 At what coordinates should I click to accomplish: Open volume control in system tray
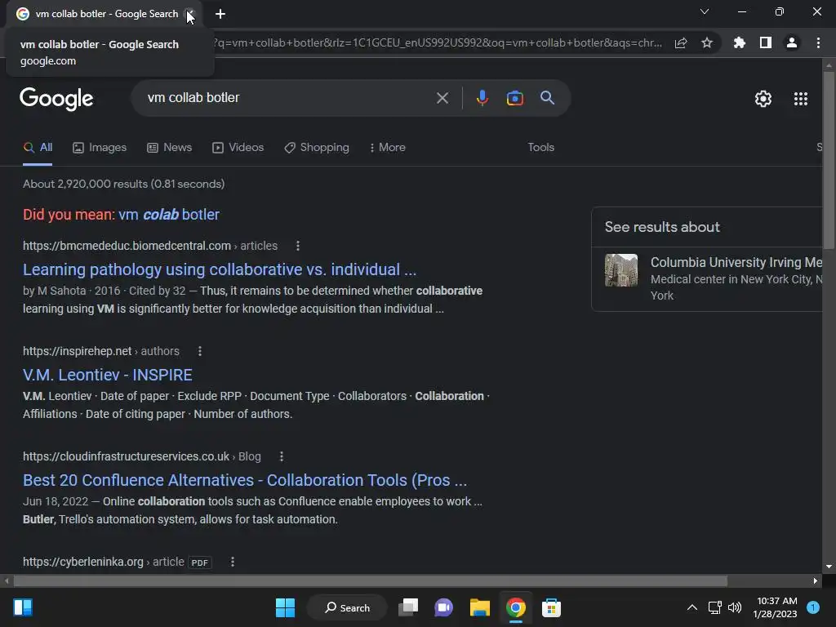[735, 607]
